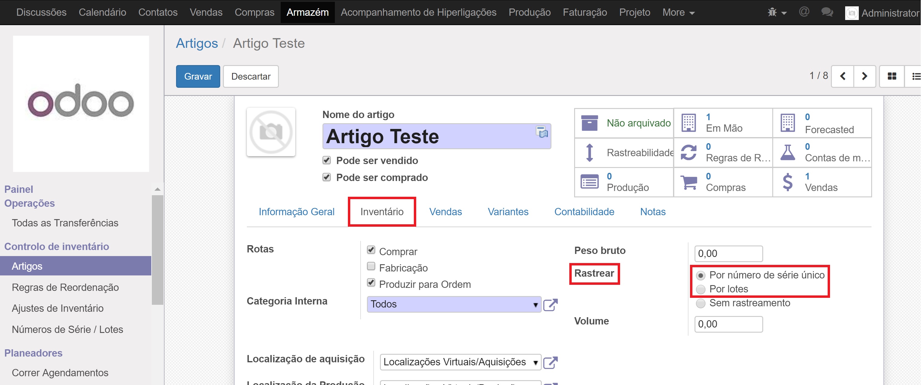The height and width of the screenshot is (385, 922).
Task: Open the chat conversations icon
Action: click(x=827, y=12)
